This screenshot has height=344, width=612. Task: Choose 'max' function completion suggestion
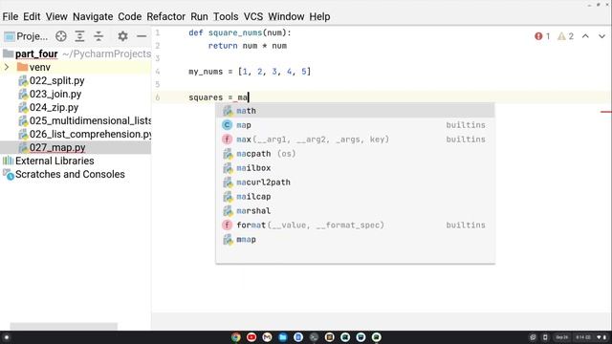point(355,140)
